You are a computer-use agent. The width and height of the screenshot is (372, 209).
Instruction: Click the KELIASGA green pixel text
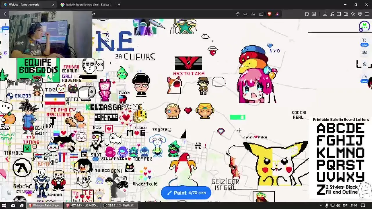point(103,107)
